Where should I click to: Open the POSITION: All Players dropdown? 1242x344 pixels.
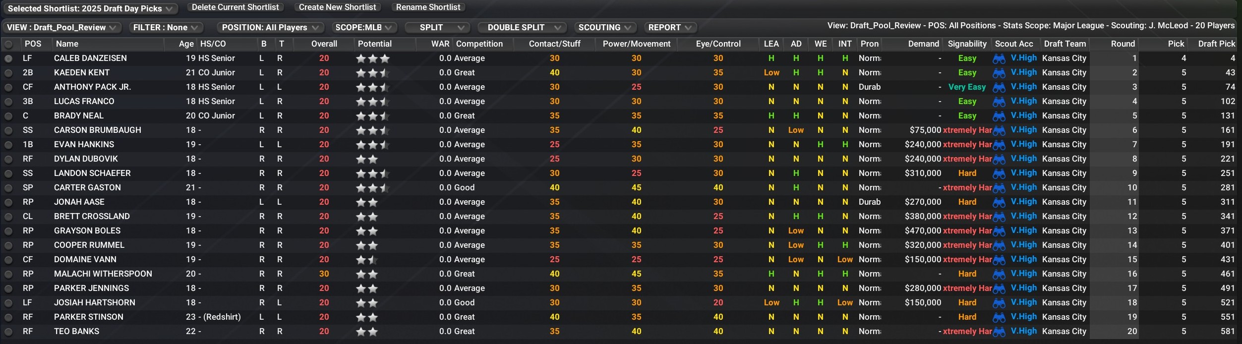pyautogui.click(x=270, y=27)
